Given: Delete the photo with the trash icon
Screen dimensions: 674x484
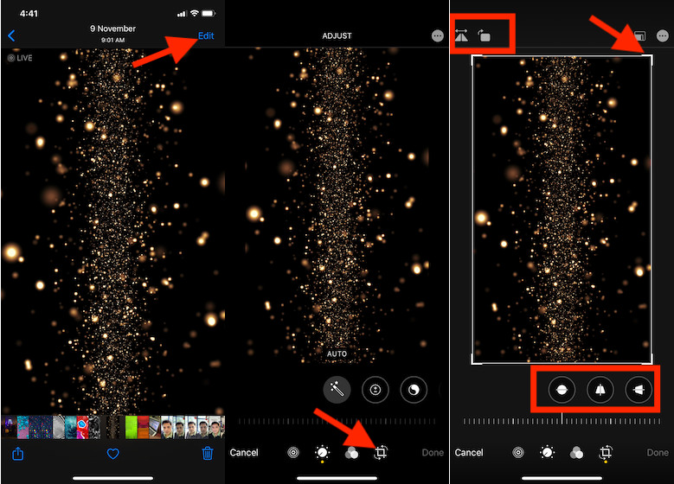Looking at the screenshot, I should tap(208, 453).
